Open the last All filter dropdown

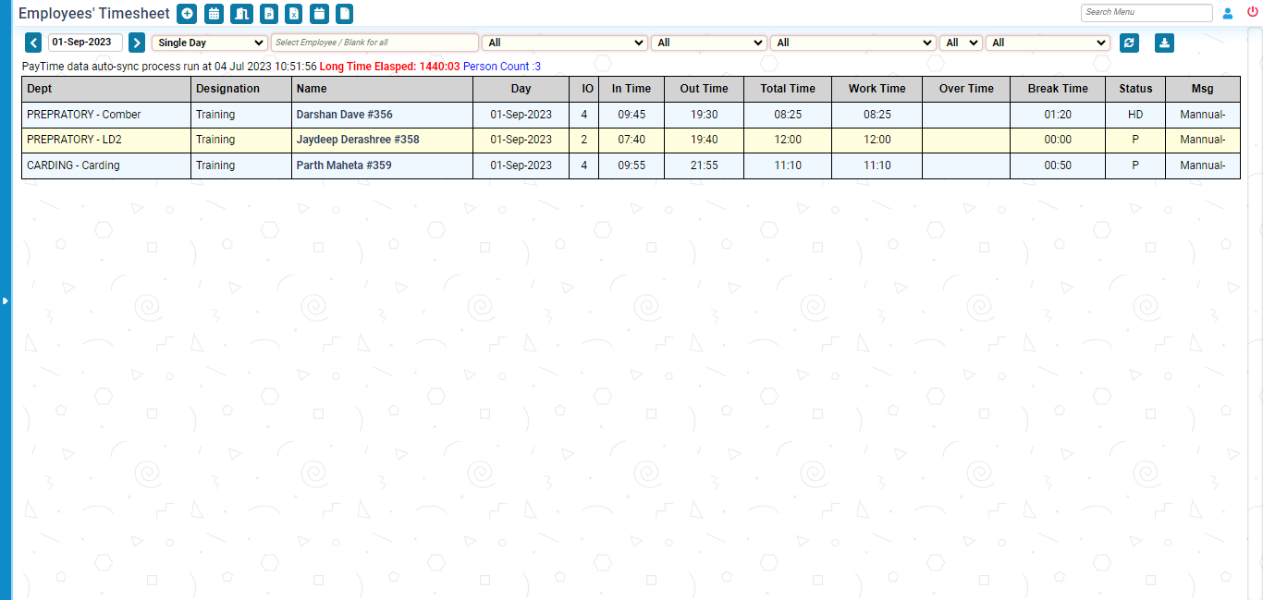coord(1048,43)
